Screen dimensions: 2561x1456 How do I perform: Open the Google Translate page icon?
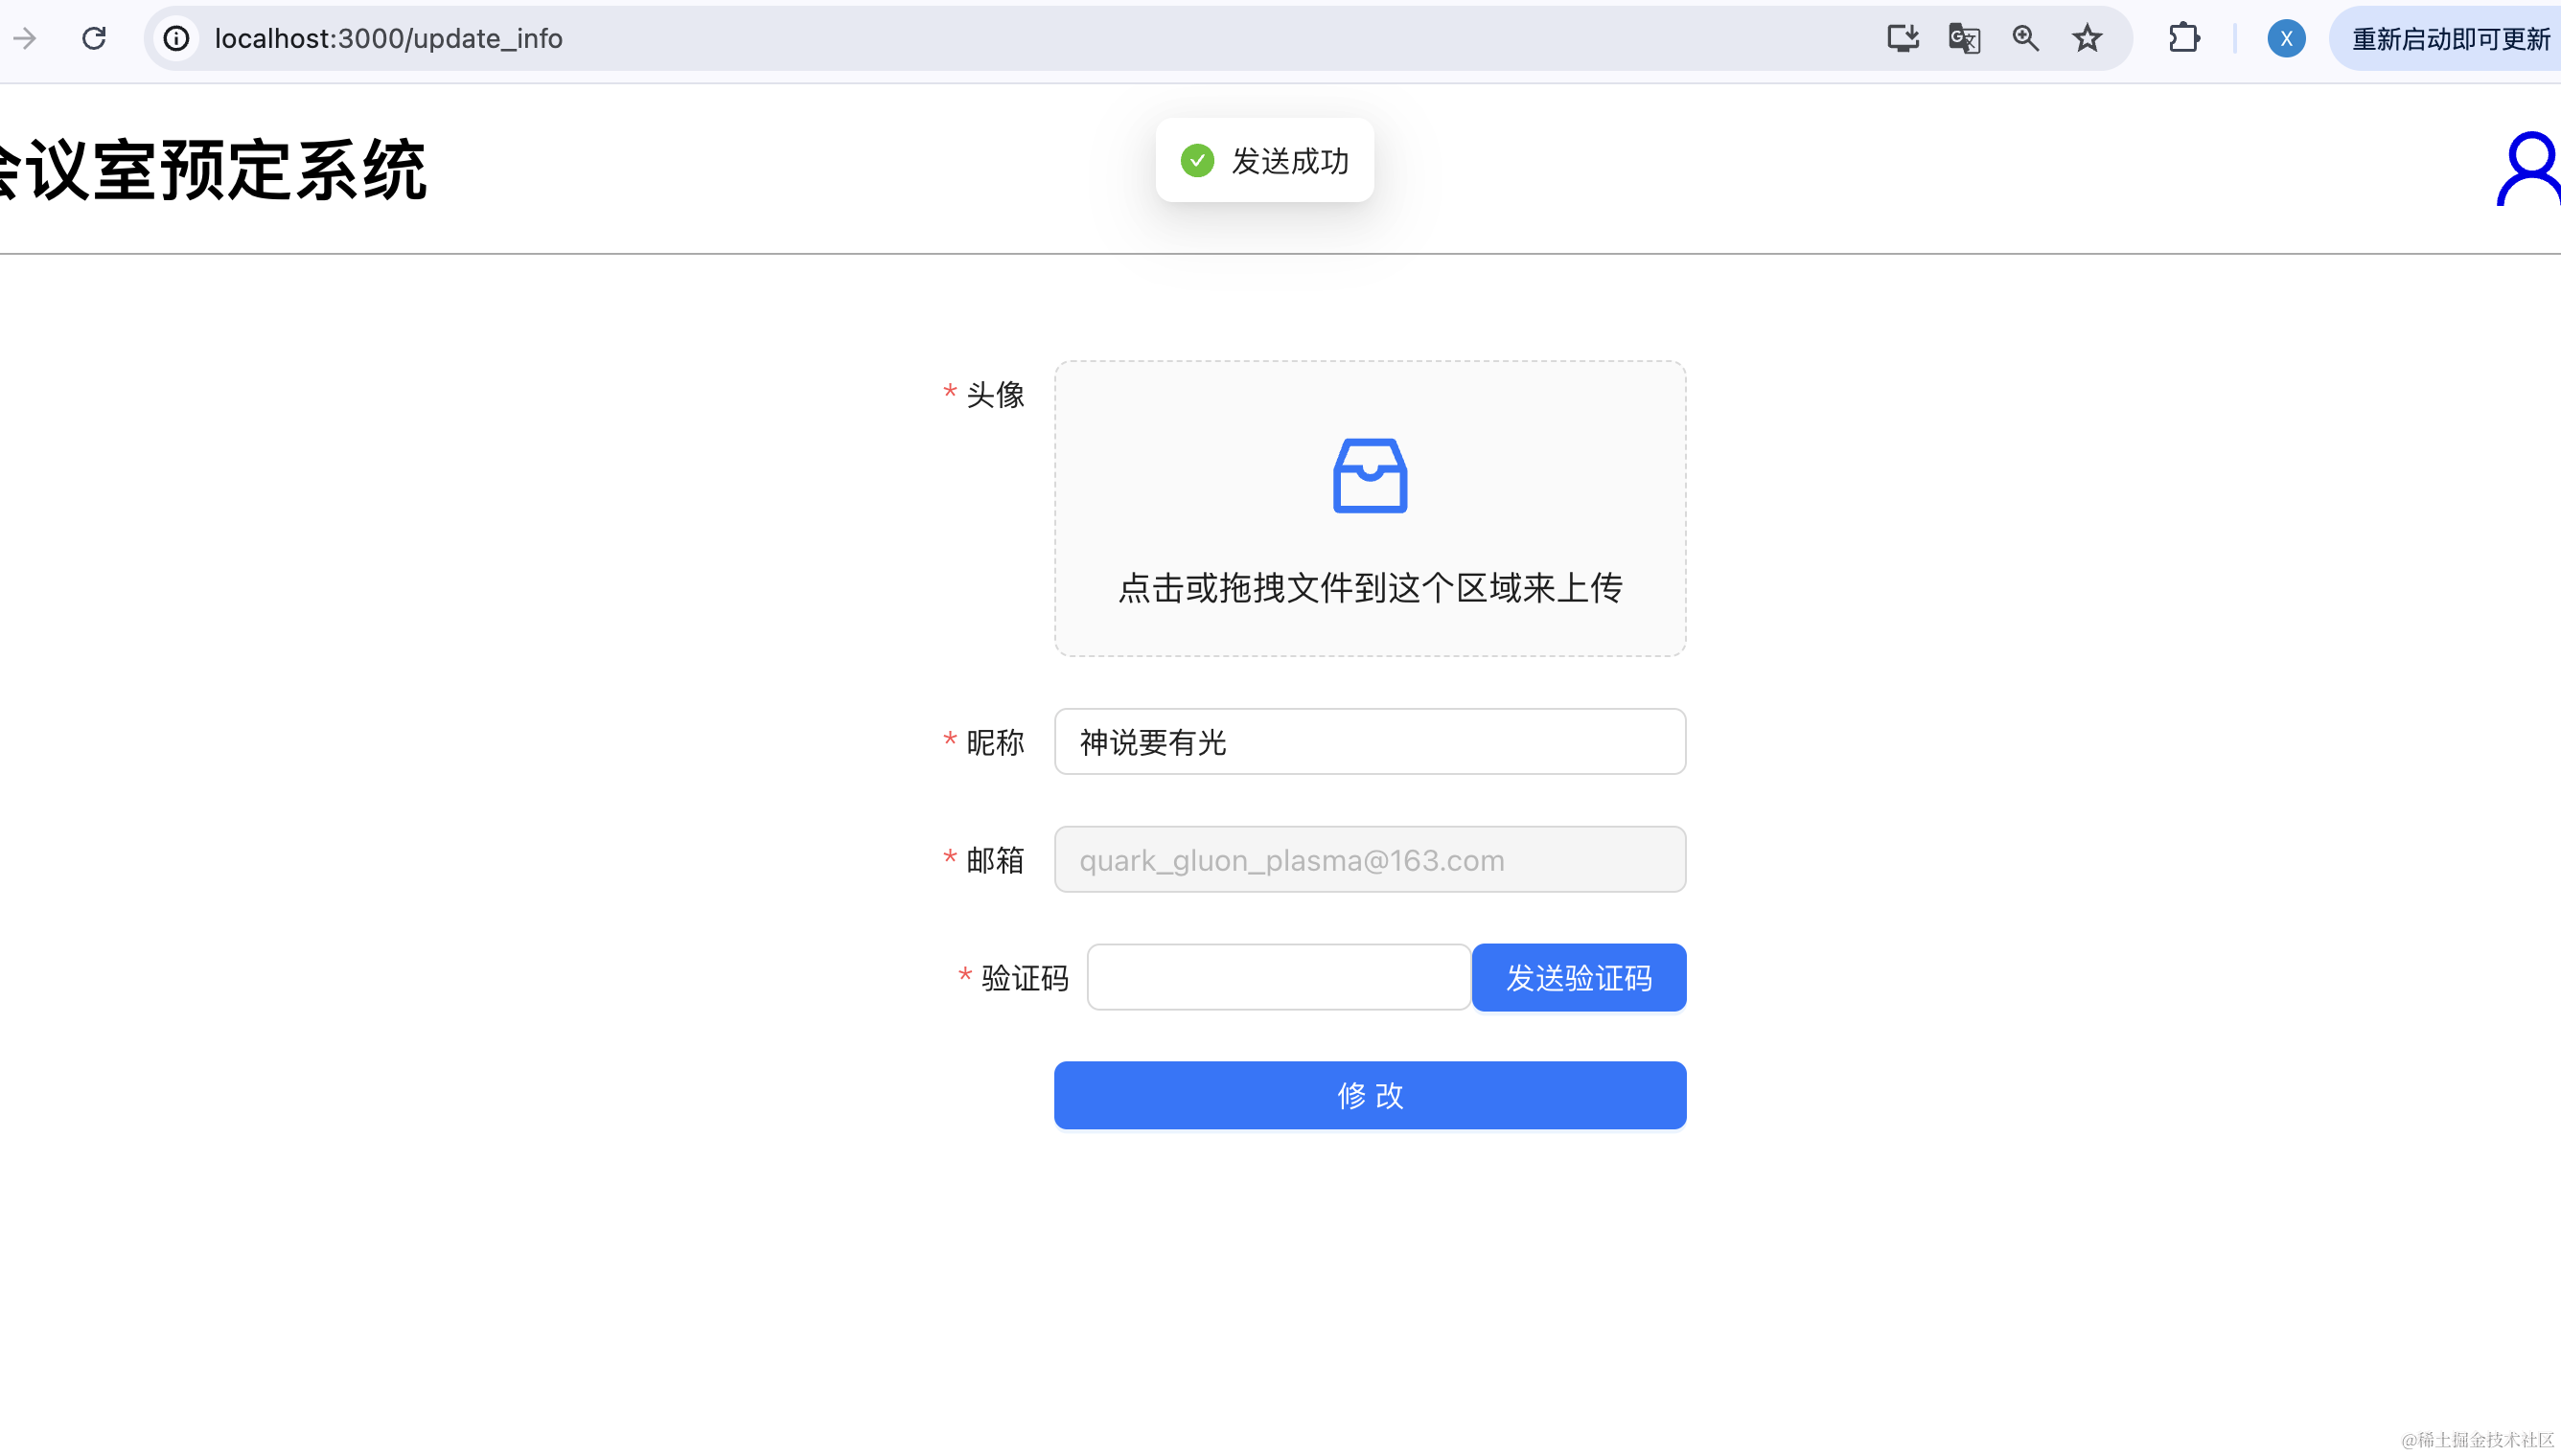(1964, 38)
